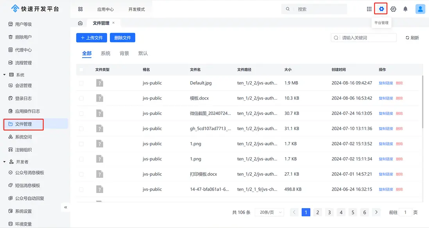This screenshot has width=429, height=228.
Task: Click the 系统空间 sidebar icon
Action: tap(11, 137)
